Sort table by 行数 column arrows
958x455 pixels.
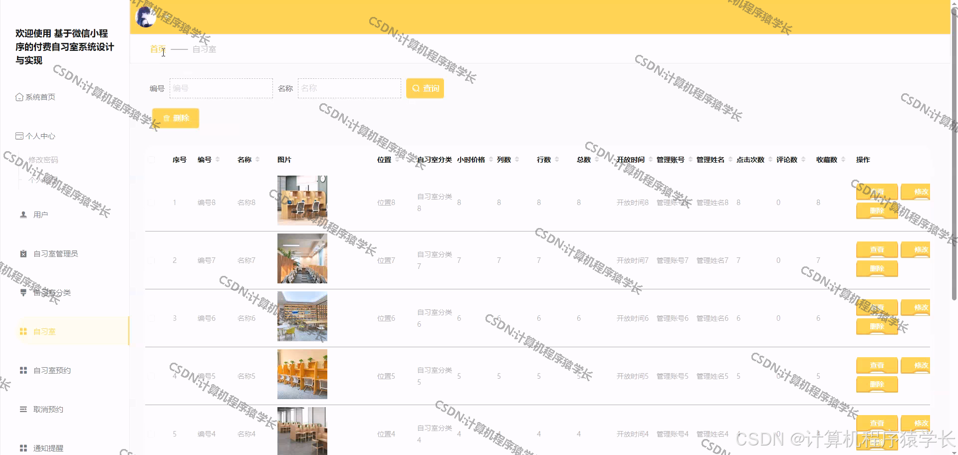[x=557, y=160]
